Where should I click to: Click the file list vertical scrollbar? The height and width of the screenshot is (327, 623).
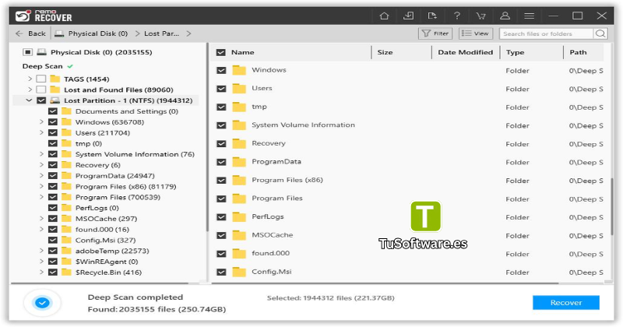pyautogui.click(x=612, y=206)
